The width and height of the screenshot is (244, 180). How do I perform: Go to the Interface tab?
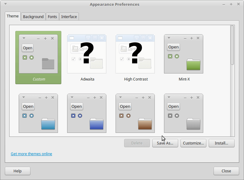coord(69,17)
